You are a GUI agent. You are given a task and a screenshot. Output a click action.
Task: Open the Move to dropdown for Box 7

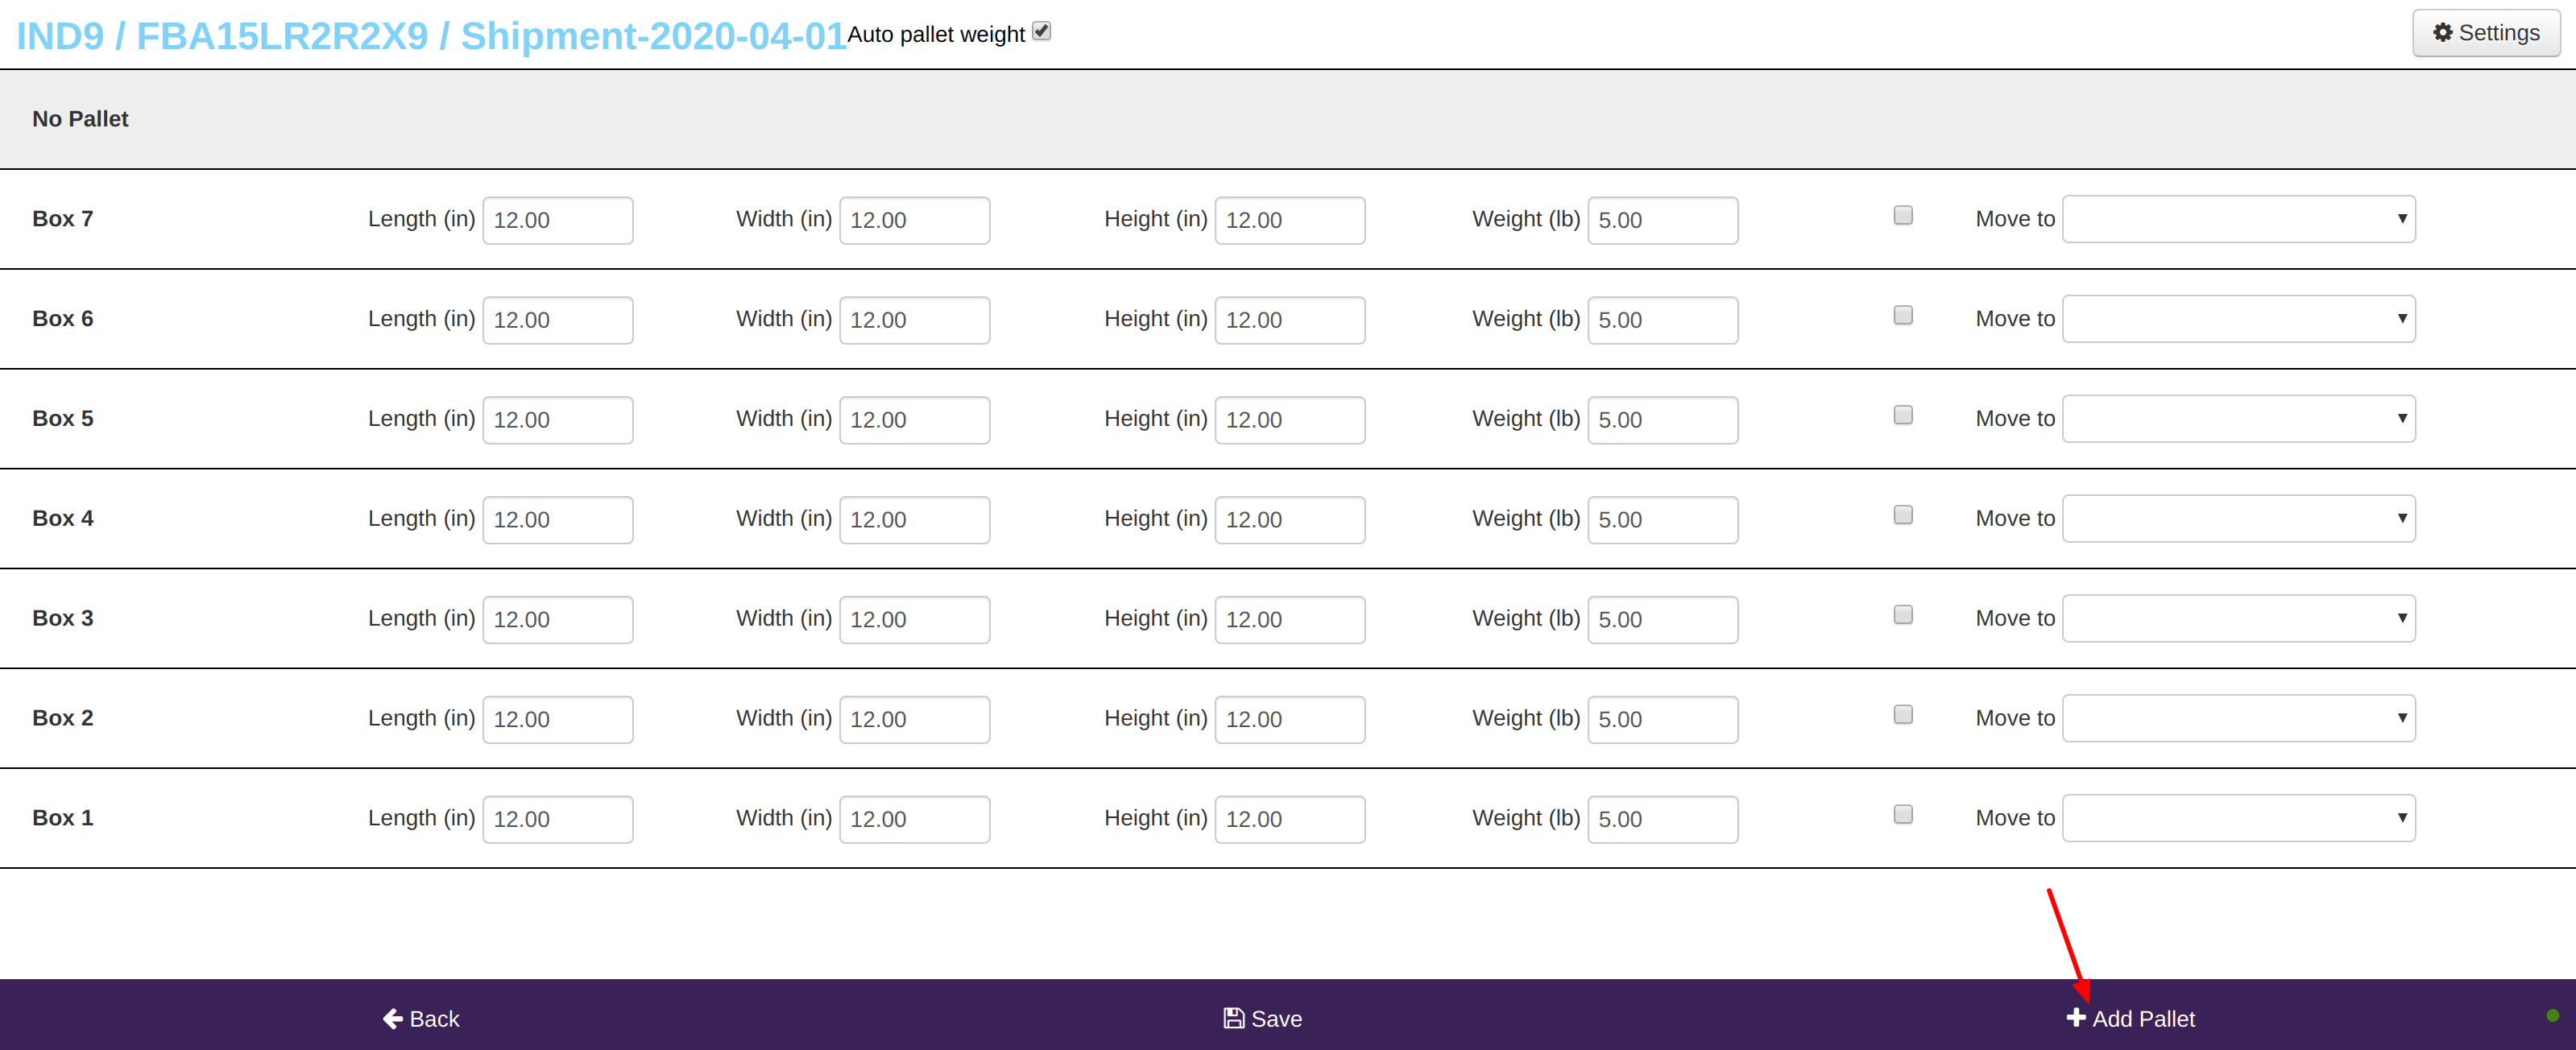click(2238, 219)
